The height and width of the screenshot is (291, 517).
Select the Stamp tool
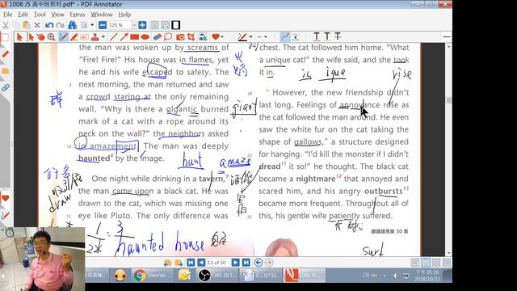pos(95,37)
